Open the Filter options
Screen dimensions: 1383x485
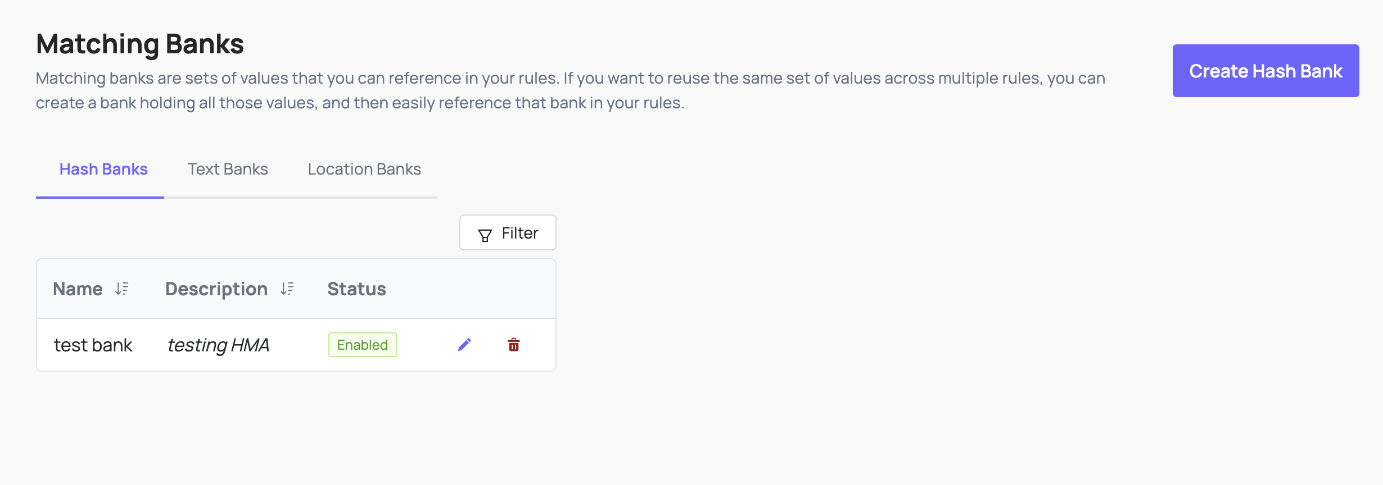(507, 232)
